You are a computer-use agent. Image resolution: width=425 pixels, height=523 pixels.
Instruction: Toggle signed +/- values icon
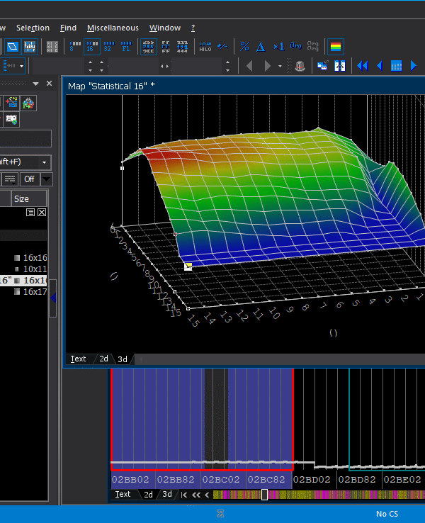[x=222, y=46]
